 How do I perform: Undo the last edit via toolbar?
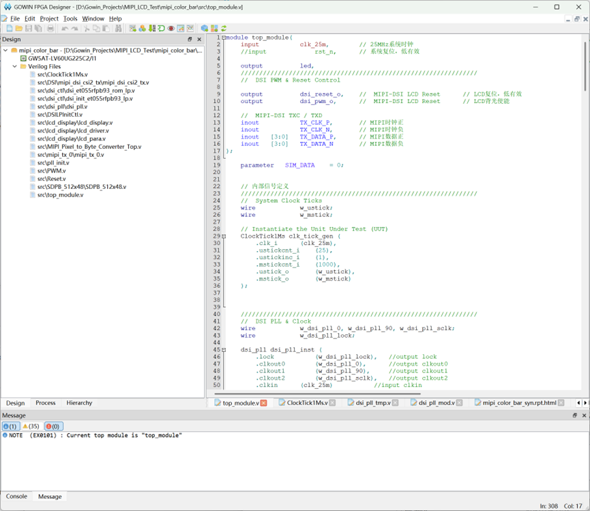(x=65, y=29)
